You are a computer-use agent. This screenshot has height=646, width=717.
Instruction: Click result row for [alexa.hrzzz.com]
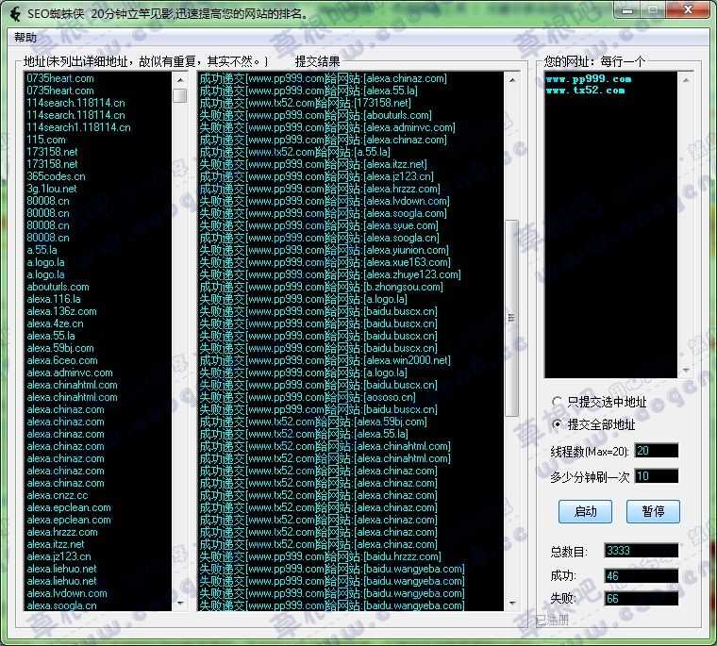pyautogui.click(x=320, y=189)
